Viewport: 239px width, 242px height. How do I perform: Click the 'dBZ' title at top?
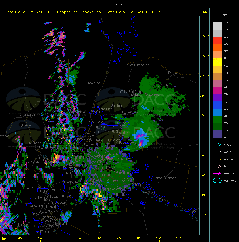pos(119,4)
